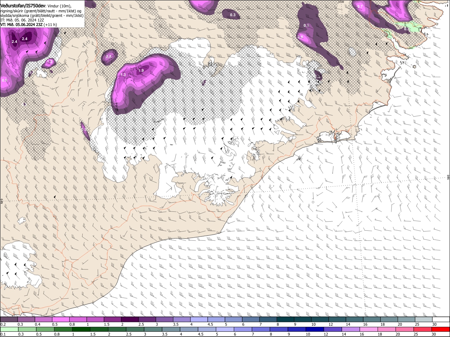Viewport: 450px width, 337px height.
Task: Pick the lower legend swatch between 5 and 6
Action: click(225, 329)
